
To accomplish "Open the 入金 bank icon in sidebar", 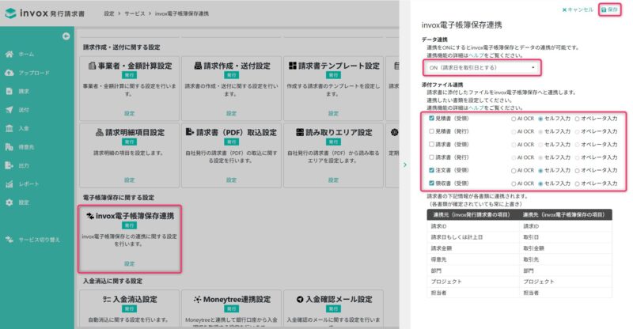I will [9, 128].
